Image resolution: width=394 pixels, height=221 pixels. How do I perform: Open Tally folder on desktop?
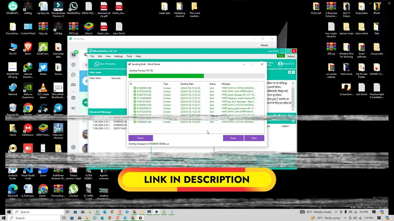pos(377,29)
